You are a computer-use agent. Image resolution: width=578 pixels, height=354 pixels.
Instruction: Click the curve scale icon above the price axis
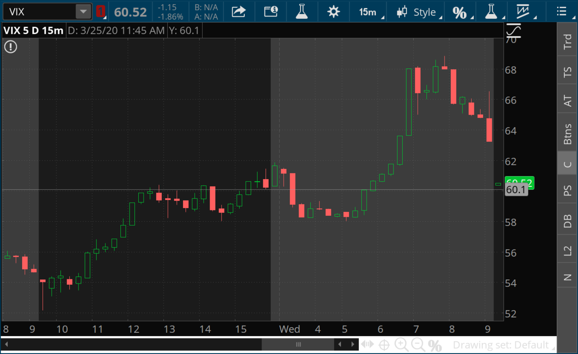(513, 32)
